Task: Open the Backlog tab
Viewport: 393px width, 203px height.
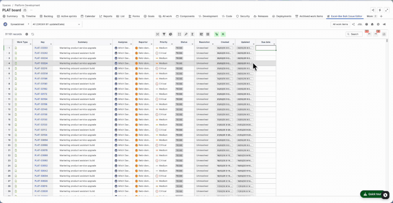Action: point(46,16)
